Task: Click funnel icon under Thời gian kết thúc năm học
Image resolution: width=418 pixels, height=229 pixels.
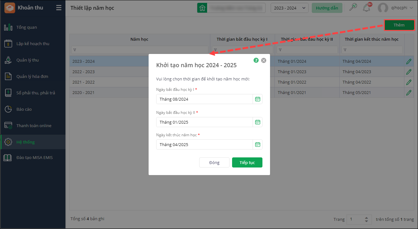Action: point(345,50)
